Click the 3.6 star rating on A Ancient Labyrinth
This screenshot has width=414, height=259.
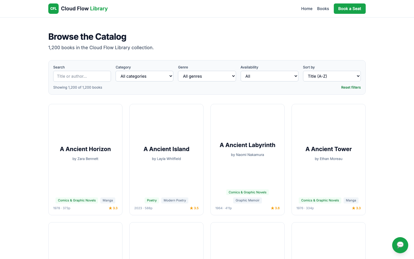275,208
